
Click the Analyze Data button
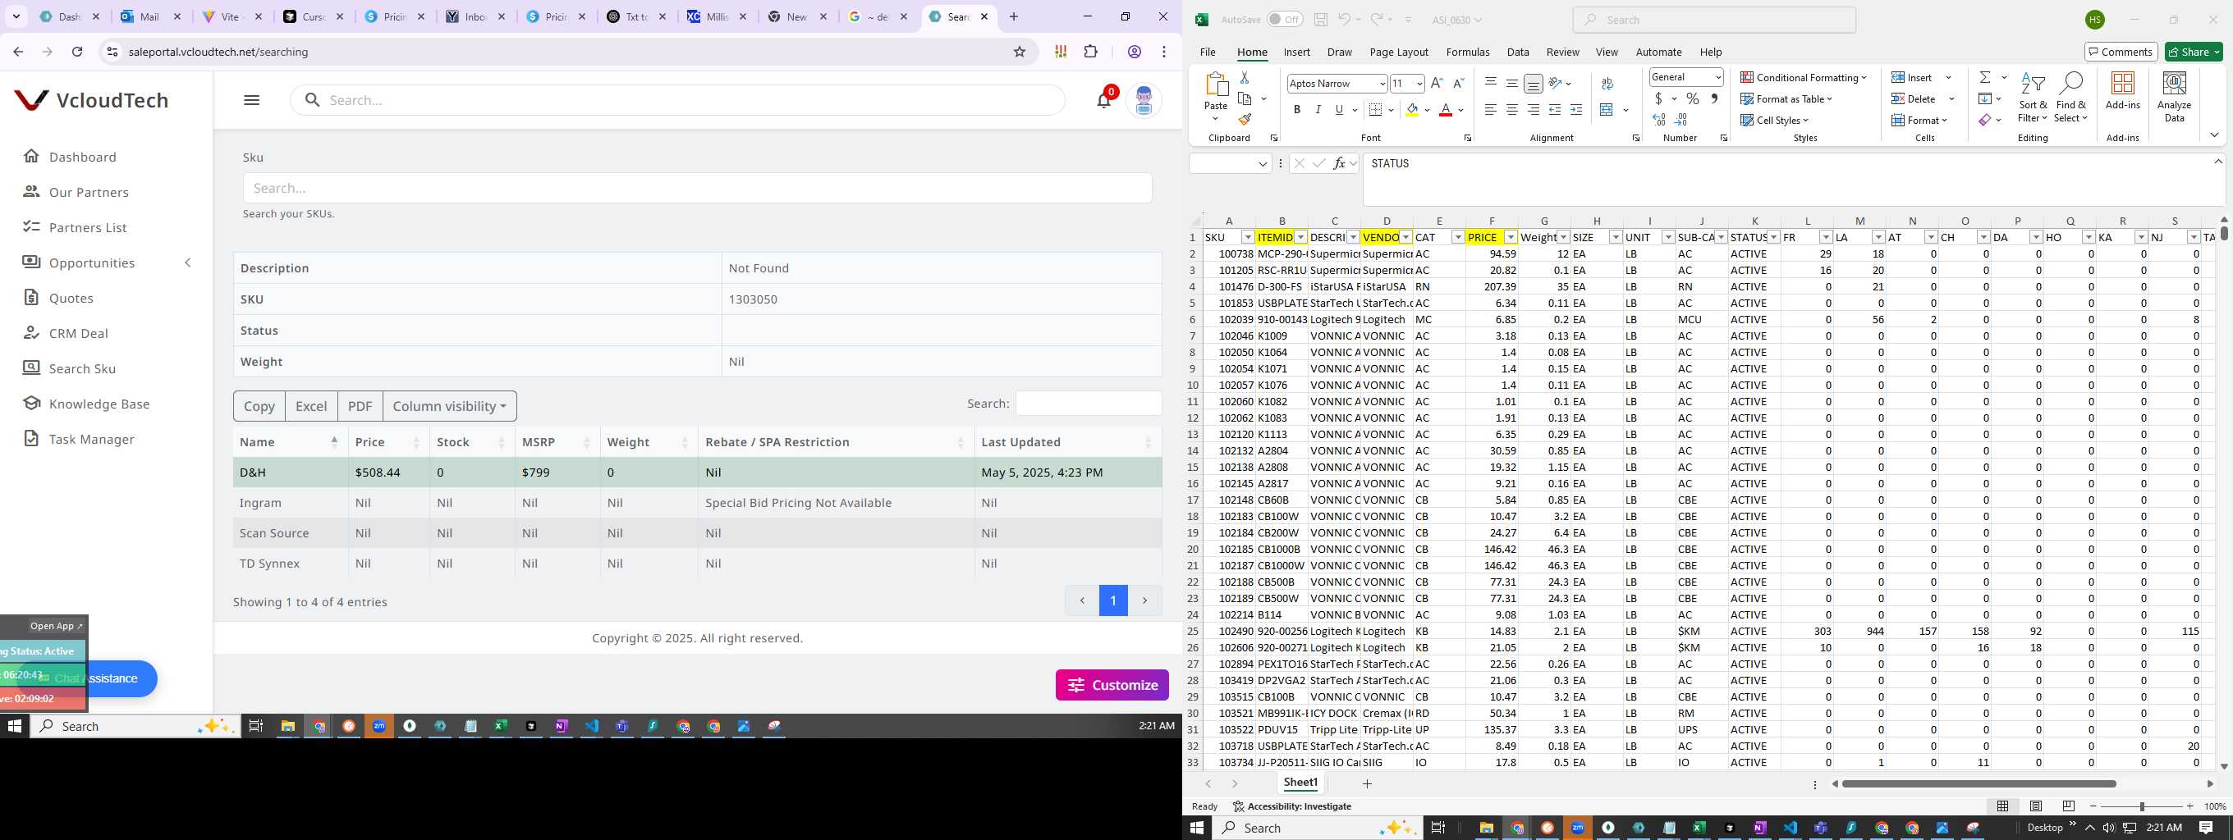click(2174, 97)
